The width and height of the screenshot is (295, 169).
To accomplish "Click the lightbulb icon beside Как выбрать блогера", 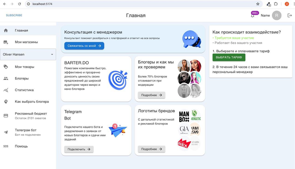I will (x=6, y=102).
